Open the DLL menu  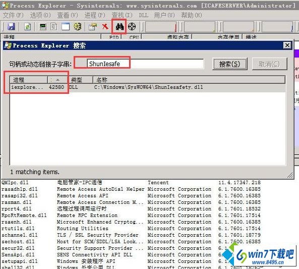[x=144, y=15]
